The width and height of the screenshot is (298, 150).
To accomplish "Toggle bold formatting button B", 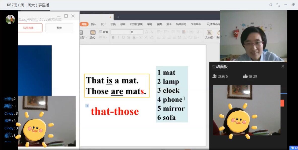I will click(113, 38).
